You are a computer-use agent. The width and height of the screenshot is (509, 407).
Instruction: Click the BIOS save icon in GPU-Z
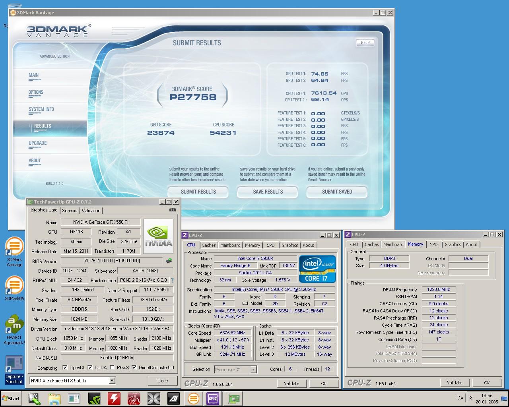point(169,261)
